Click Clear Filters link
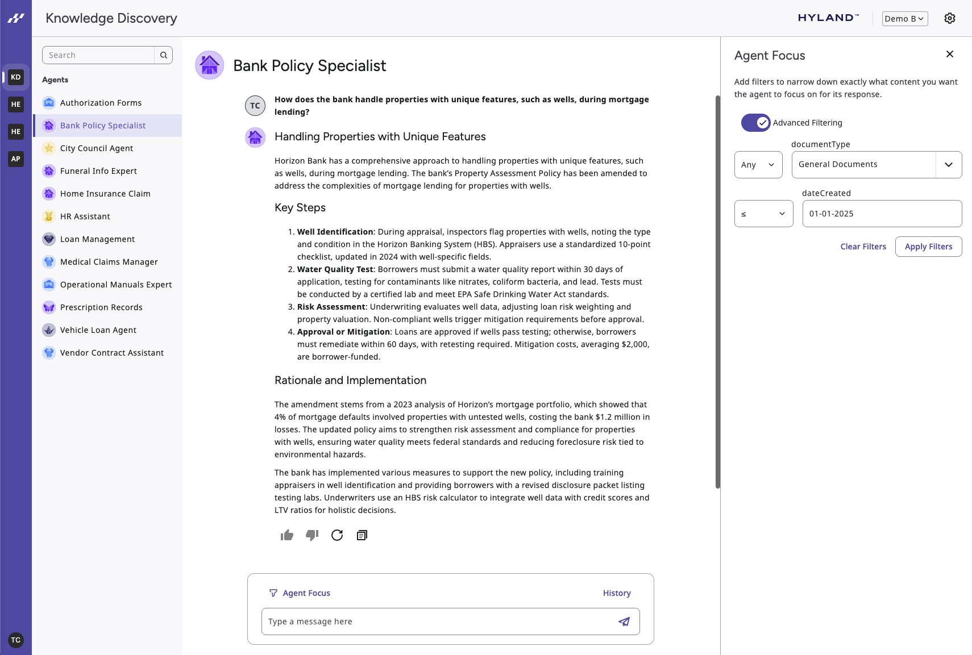This screenshot has height=655, width=972. tap(863, 247)
